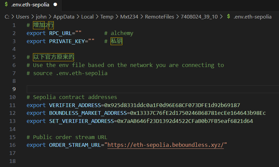This screenshot has height=167, width=279.
Task: Expand the AppData breadcrumb segment
Action: tap(64, 17)
